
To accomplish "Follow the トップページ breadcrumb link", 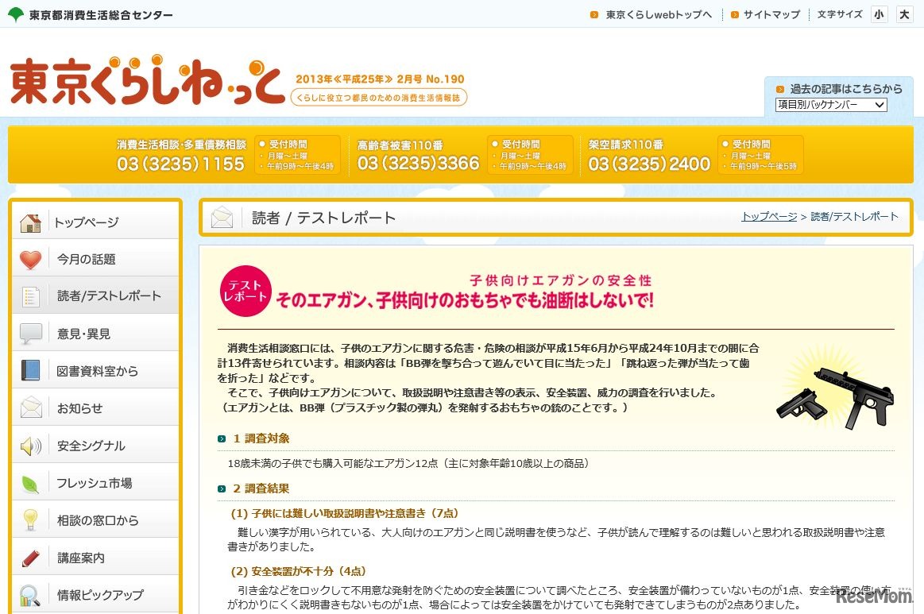I will [768, 216].
